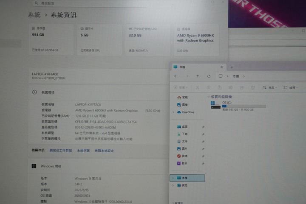Open the 排序 (Sort) dropdown
Image resolution: width=306 pixels, height=204 pixels.
pos(270,88)
